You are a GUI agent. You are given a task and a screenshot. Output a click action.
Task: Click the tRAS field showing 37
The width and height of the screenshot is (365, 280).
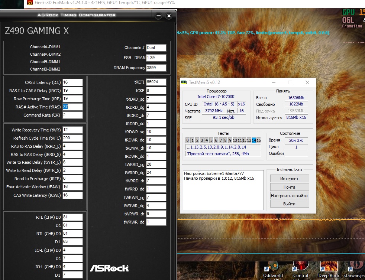72,107
